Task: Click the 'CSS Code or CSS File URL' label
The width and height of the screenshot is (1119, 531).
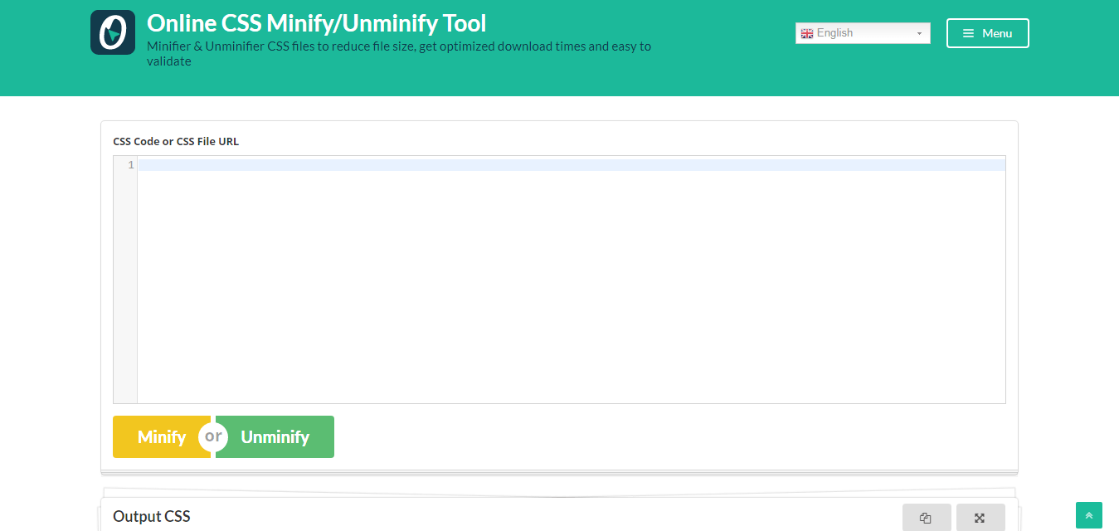Action: click(x=176, y=141)
